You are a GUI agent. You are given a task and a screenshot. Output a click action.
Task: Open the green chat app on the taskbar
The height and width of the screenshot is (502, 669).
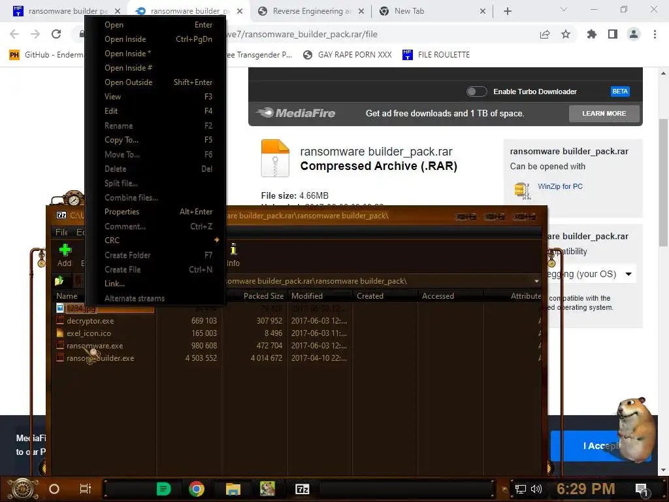163,489
